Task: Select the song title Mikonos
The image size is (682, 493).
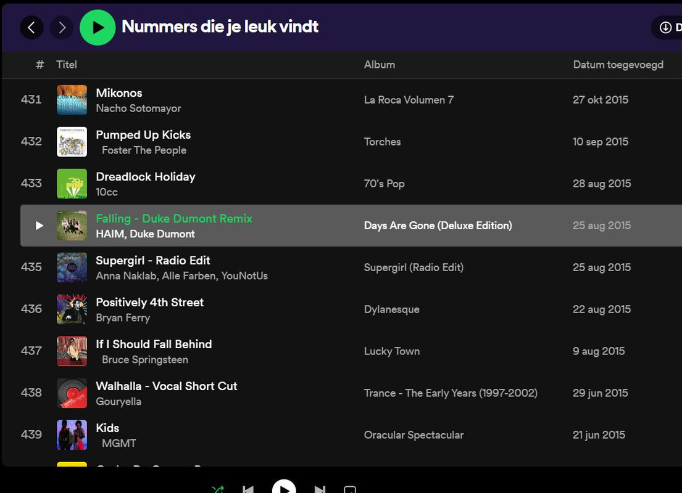Action: tap(119, 93)
